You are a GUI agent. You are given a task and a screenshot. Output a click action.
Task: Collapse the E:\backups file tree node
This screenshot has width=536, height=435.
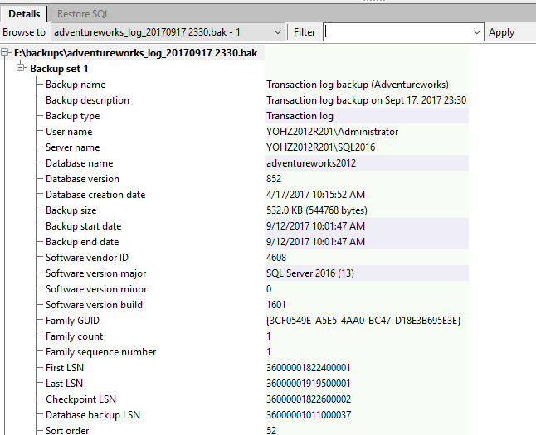click(x=7, y=53)
